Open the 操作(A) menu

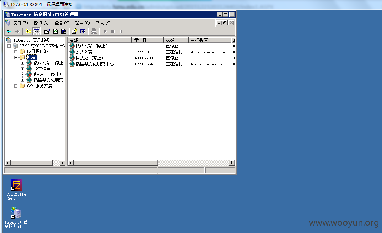pos(41,23)
